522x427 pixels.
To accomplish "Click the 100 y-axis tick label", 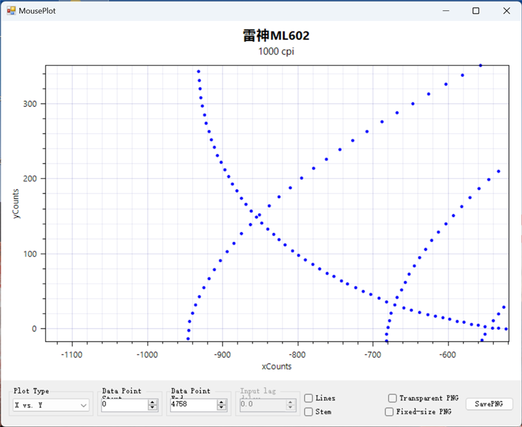I will tap(29, 254).
